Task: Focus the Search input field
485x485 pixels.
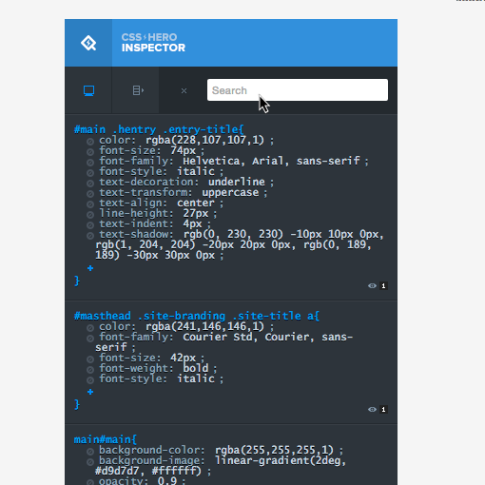Action: click(x=298, y=90)
